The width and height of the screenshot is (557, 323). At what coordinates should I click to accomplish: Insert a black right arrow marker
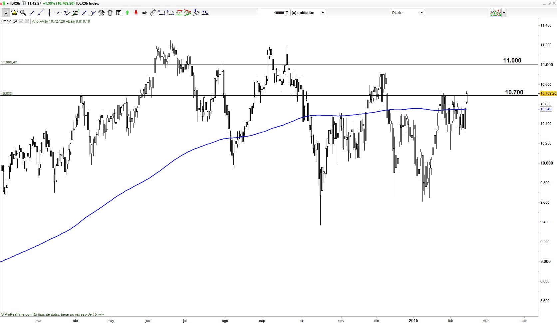click(x=144, y=13)
